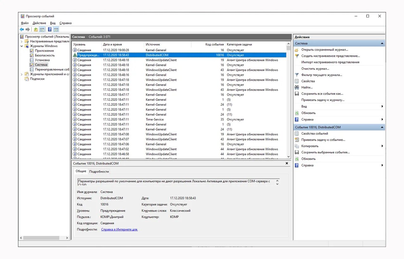Click the Привязать задачу к событию icon
Viewport: 404px width, 259px height.
pos(297,140)
